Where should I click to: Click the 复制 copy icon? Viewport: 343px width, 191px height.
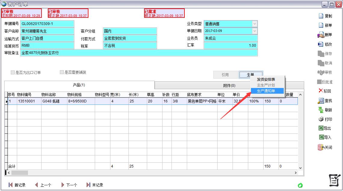coord(326,16)
